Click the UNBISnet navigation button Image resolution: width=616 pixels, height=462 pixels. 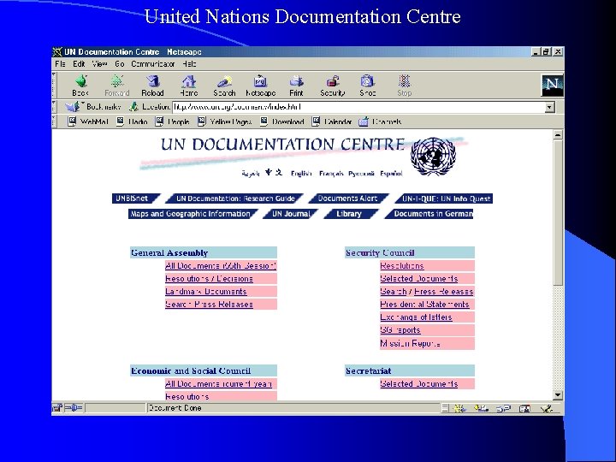tap(134, 198)
